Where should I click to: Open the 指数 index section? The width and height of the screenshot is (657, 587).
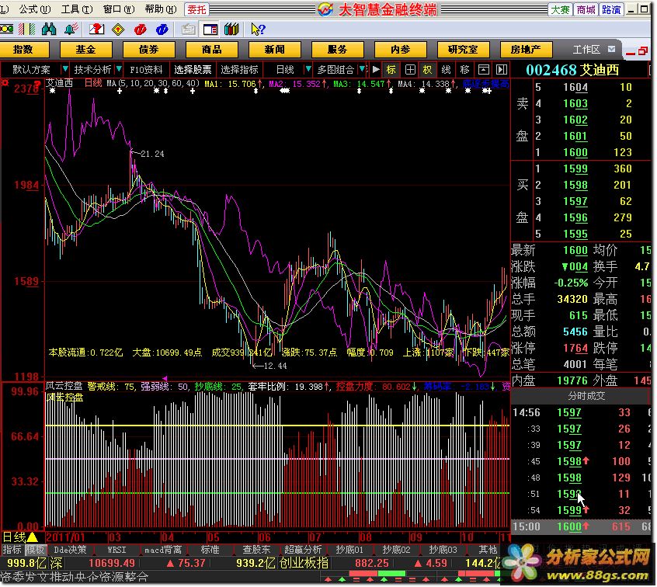point(23,50)
